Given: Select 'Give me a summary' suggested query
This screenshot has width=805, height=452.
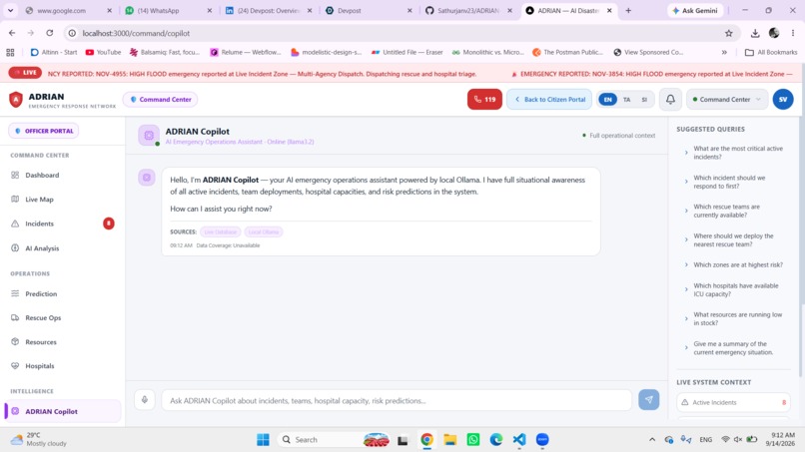Looking at the screenshot, I should (733, 348).
